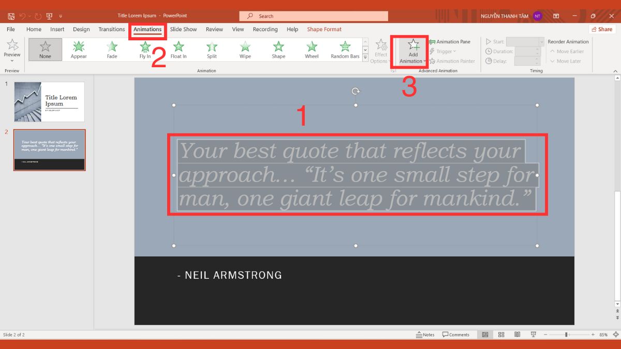The image size is (621, 349).
Task: Apply the Wipe animation
Action: click(245, 49)
